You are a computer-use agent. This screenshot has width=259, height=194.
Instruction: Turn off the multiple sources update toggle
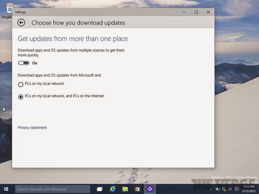click(x=24, y=63)
